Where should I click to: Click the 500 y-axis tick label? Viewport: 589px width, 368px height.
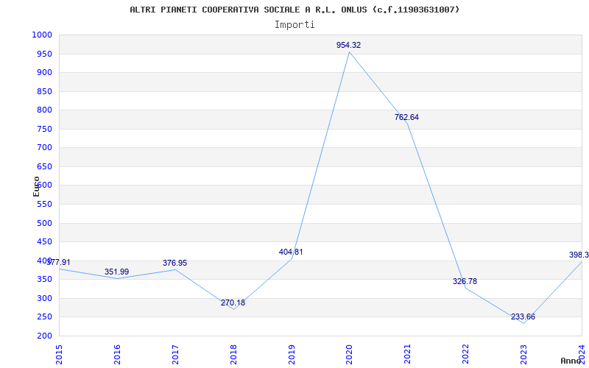point(44,223)
